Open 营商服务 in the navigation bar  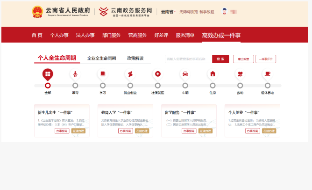coord(137,35)
